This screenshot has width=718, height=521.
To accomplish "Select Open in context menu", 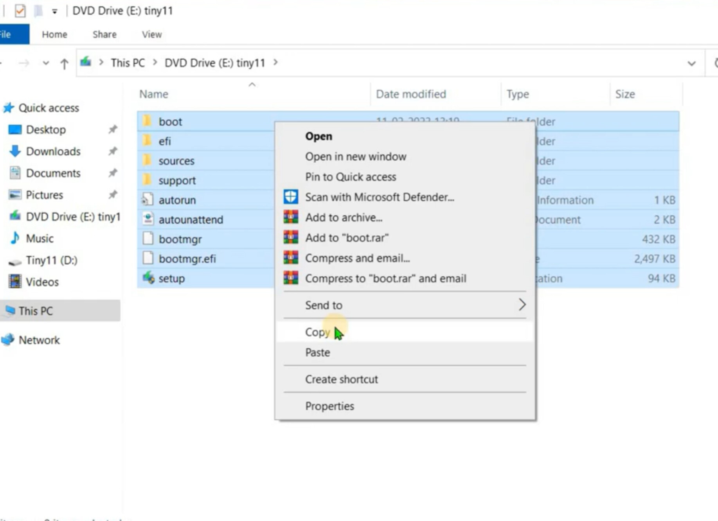I will tap(405, 136).
